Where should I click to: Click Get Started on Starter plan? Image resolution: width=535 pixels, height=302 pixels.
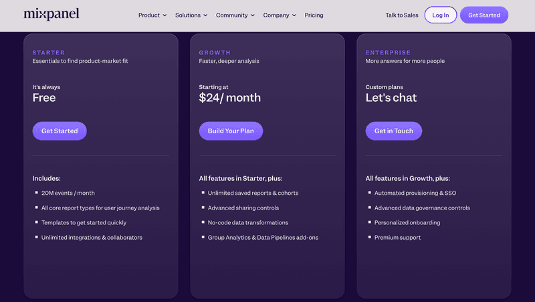point(60,131)
